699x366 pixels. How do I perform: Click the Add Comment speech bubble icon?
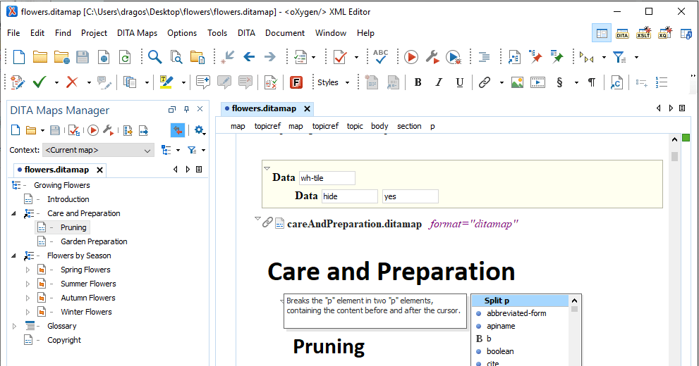click(x=203, y=82)
